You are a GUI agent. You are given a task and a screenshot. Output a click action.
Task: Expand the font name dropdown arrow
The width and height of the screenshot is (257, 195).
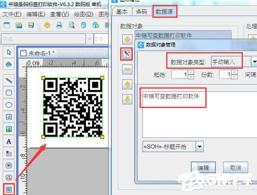tap(89, 39)
